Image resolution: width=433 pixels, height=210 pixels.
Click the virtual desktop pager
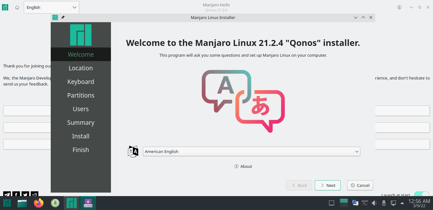pyautogui.click(x=344, y=203)
